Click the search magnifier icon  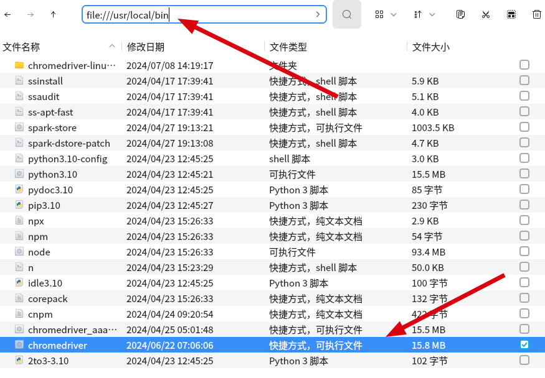pyautogui.click(x=346, y=14)
